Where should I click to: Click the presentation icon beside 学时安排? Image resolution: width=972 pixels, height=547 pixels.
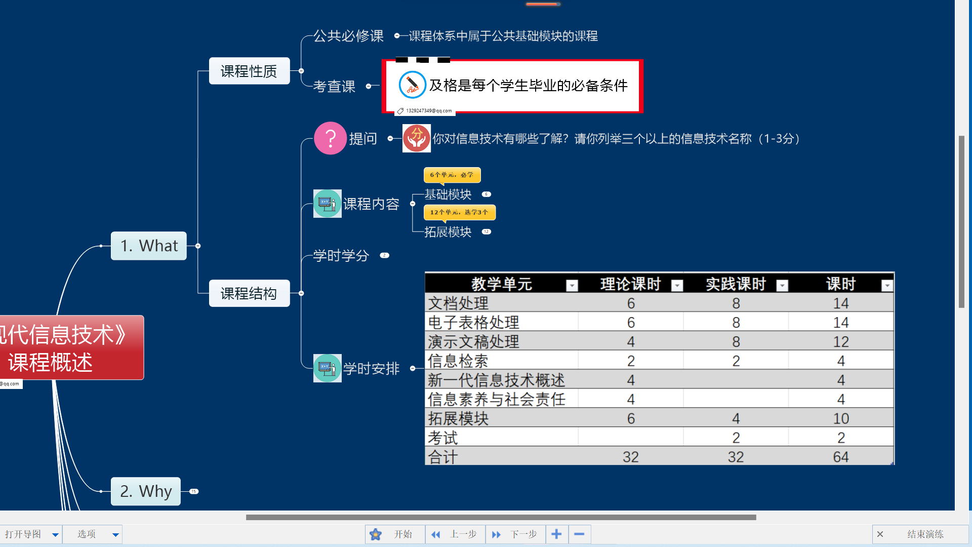click(x=327, y=368)
